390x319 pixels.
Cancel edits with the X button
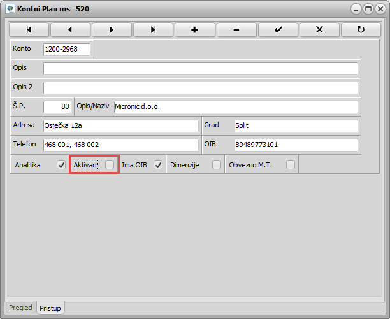point(319,30)
